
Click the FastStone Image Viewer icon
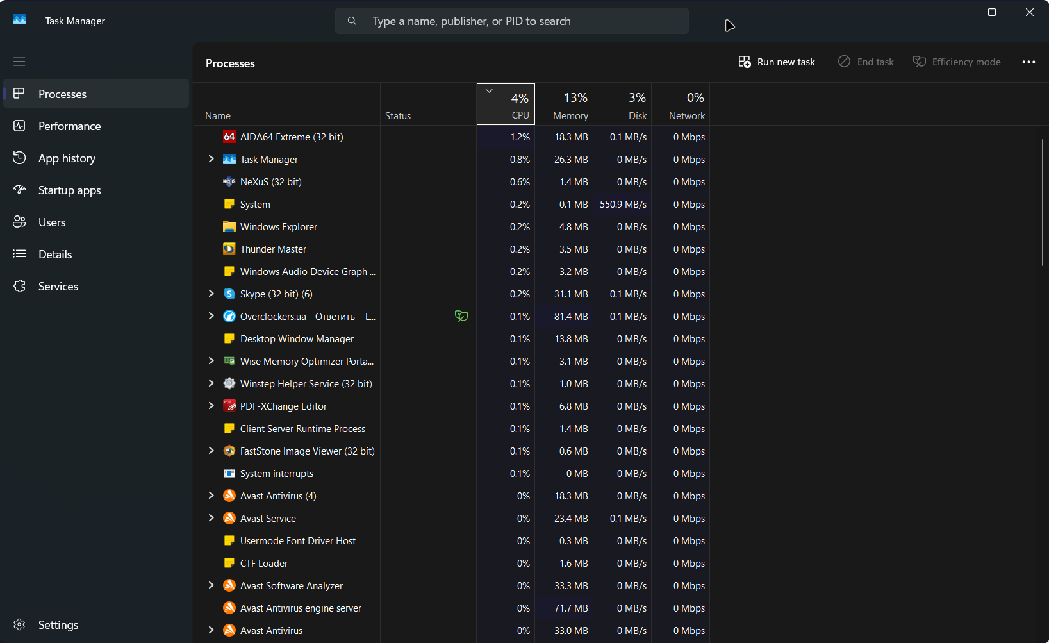click(x=229, y=451)
